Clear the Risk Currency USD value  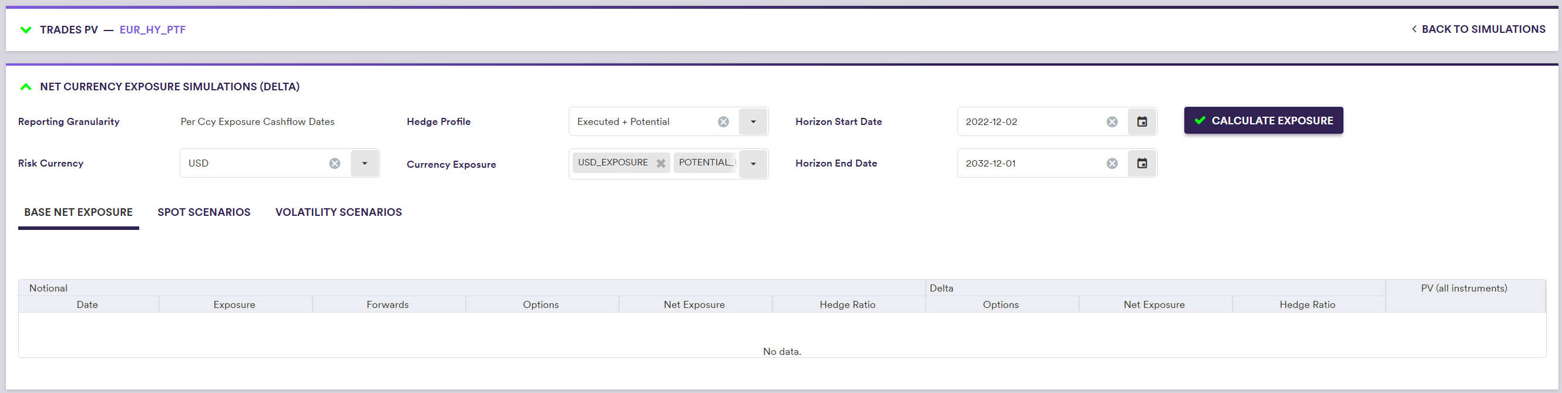334,164
